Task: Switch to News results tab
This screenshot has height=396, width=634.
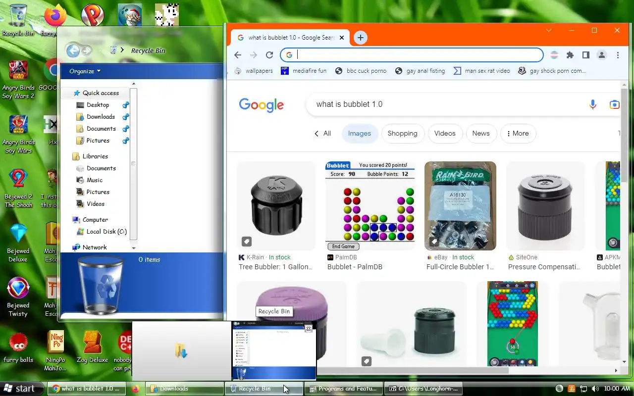Action: [481, 134]
